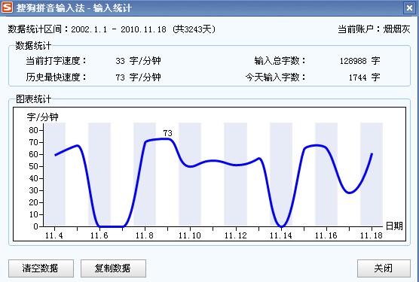Click the 11.8 date axis label
Image resolution: width=419 pixels, height=282 pixels.
pyautogui.click(x=145, y=235)
